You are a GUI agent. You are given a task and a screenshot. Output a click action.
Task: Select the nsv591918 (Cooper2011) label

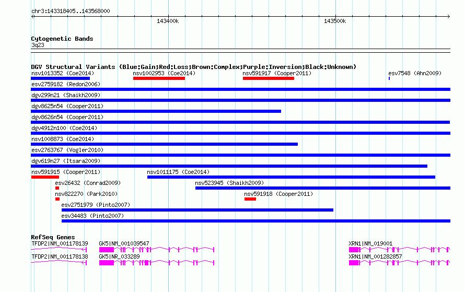tap(278, 194)
